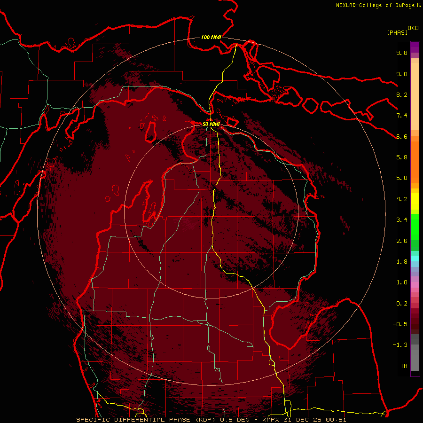Click the cyan segment of the color bar
This screenshot has height=423, width=423.
(415, 258)
